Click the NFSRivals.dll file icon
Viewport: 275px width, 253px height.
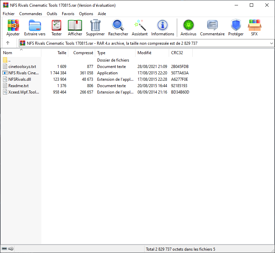pyautogui.click(x=5, y=79)
